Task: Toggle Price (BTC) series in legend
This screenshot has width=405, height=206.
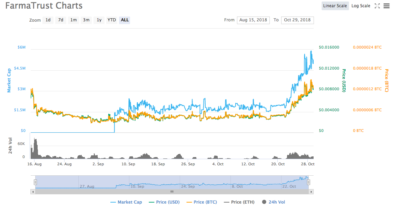Action: (202, 202)
